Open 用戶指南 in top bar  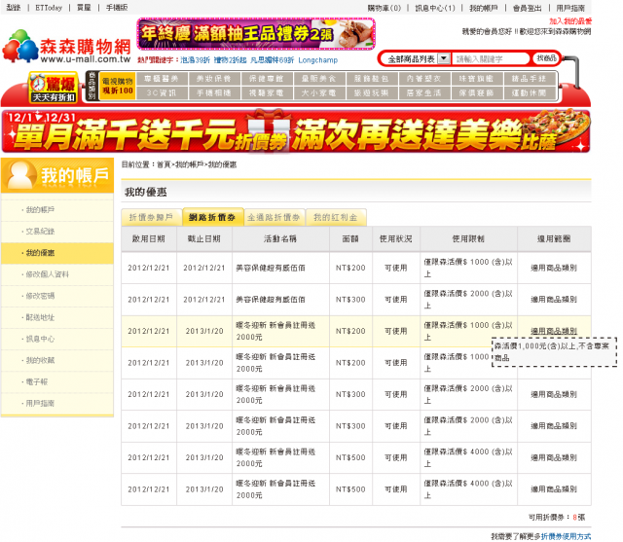tap(570, 8)
